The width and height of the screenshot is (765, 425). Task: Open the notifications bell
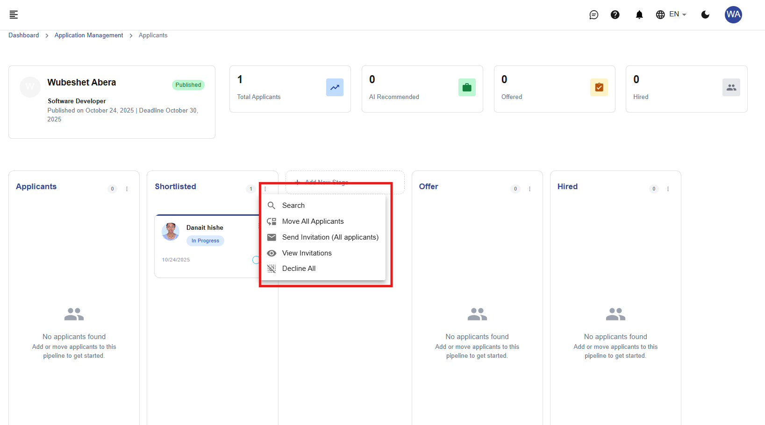(639, 15)
